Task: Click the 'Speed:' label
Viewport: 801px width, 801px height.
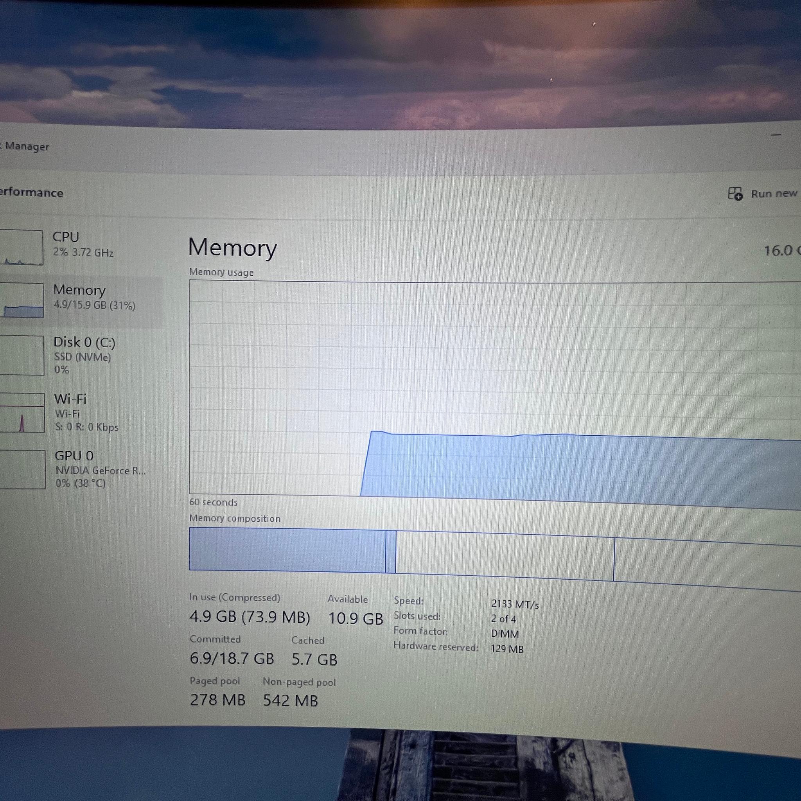Action: pyautogui.click(x=408, y=600)
